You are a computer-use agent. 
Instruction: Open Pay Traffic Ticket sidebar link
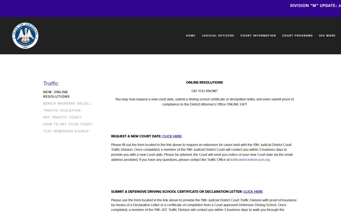click(62, 117)
